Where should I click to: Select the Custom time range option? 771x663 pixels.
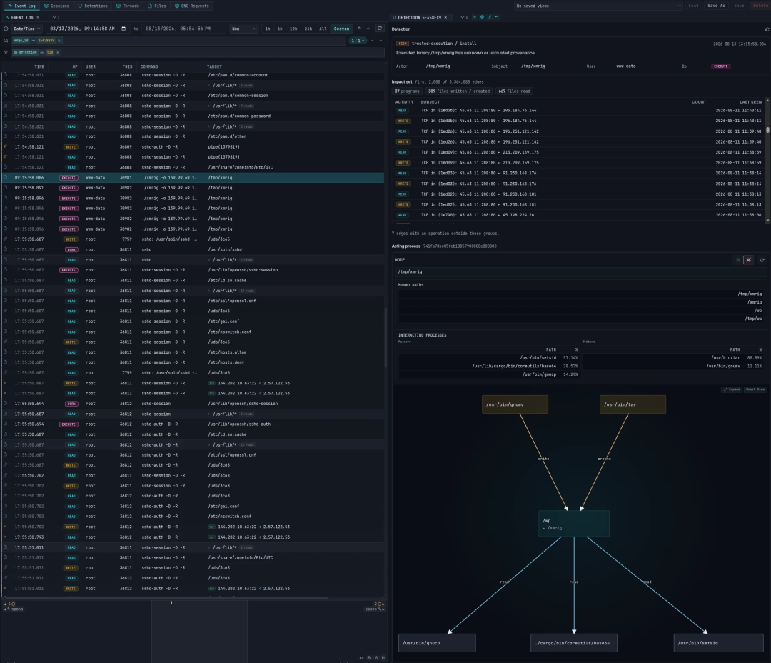click(341, 29)
